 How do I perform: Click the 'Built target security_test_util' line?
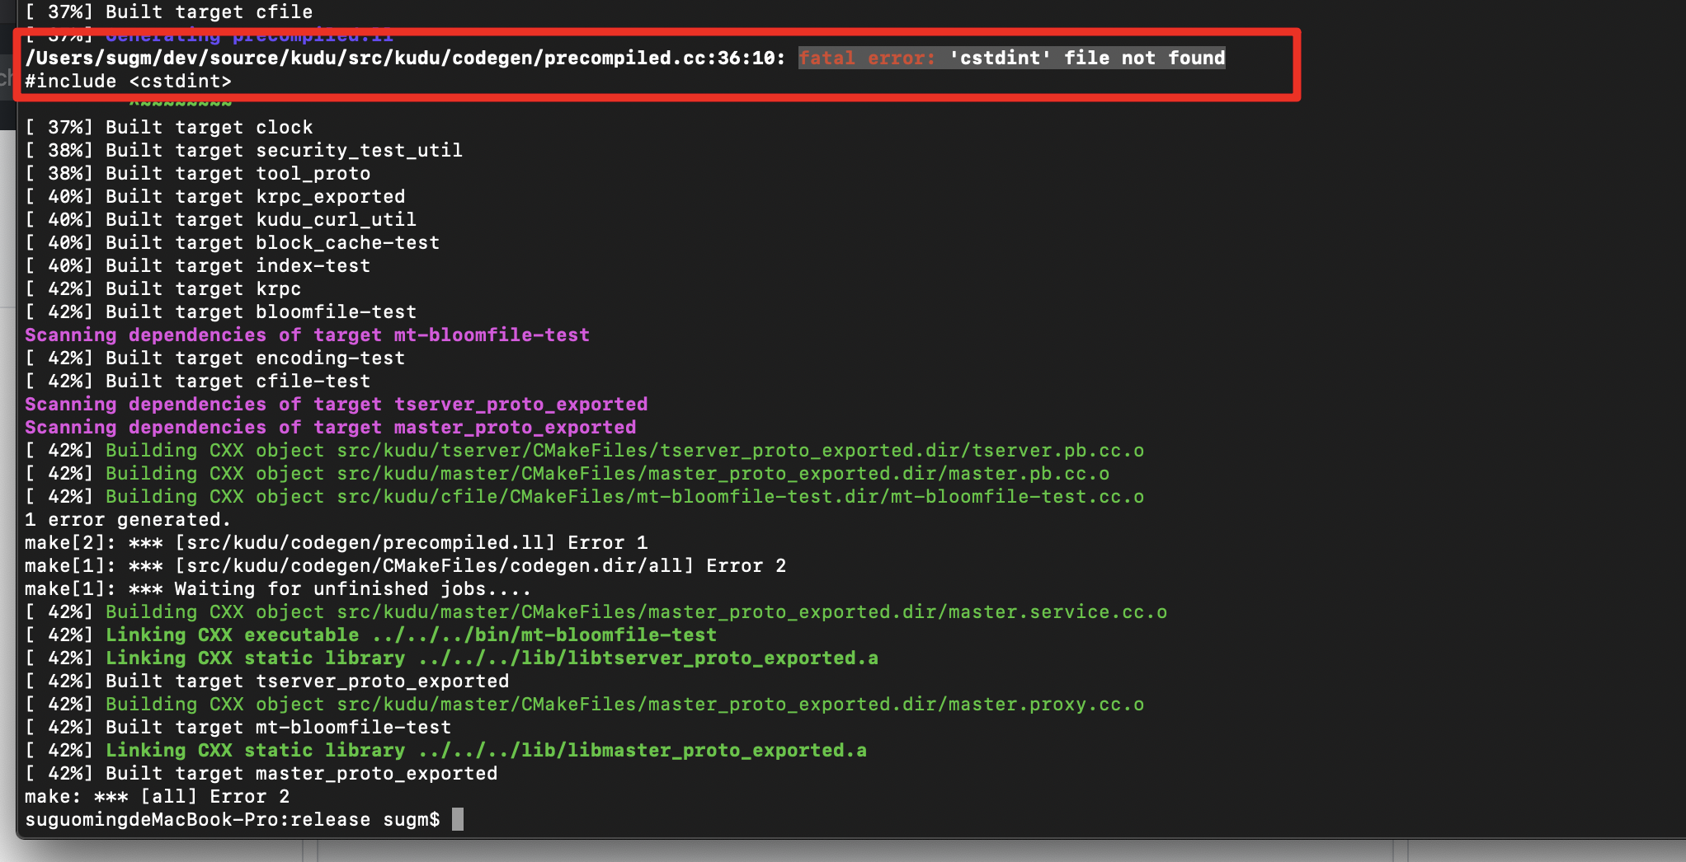pos(243,150)
